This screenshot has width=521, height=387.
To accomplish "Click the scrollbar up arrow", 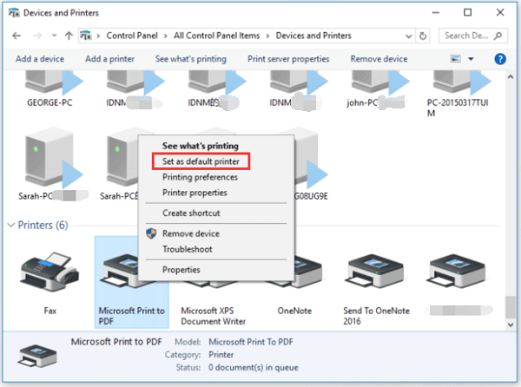I will tap(511, 77).
